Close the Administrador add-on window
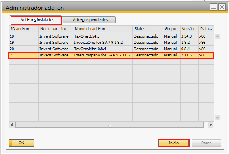The image size is (229, 154). click(222, 7)
